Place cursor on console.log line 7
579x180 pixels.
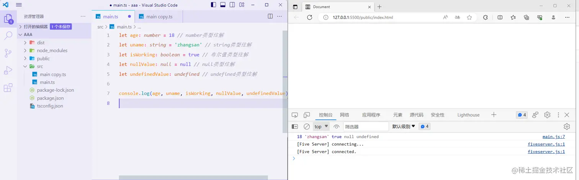(x=203, y=93)
